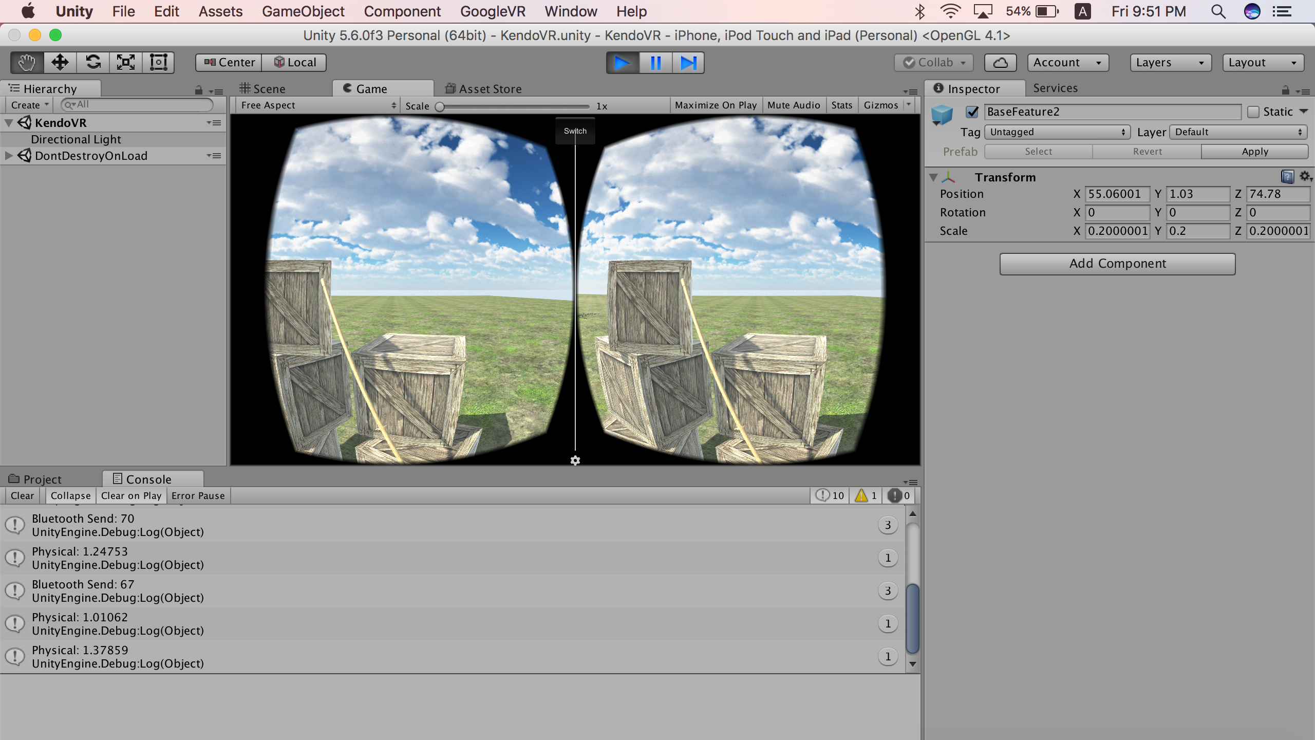Open the cloud services button
The width and height of the screenshot is (1315, 740).
1000,63
